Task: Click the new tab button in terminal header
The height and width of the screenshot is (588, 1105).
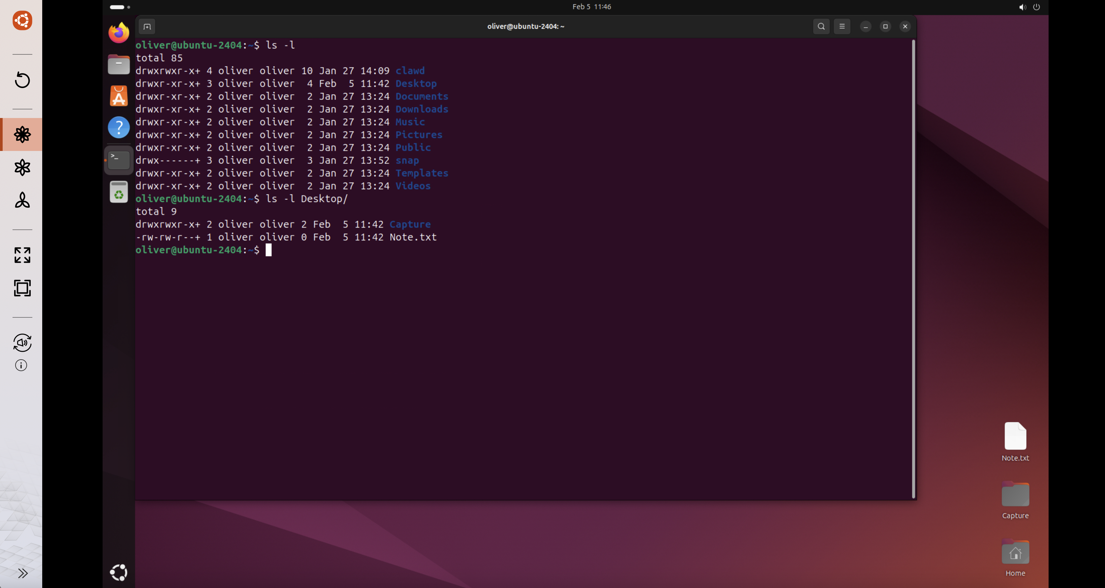Action: click(147, 27)
